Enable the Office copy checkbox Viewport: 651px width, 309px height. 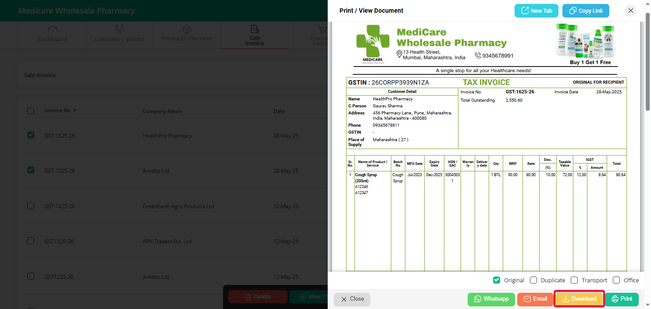click(616, 280)
